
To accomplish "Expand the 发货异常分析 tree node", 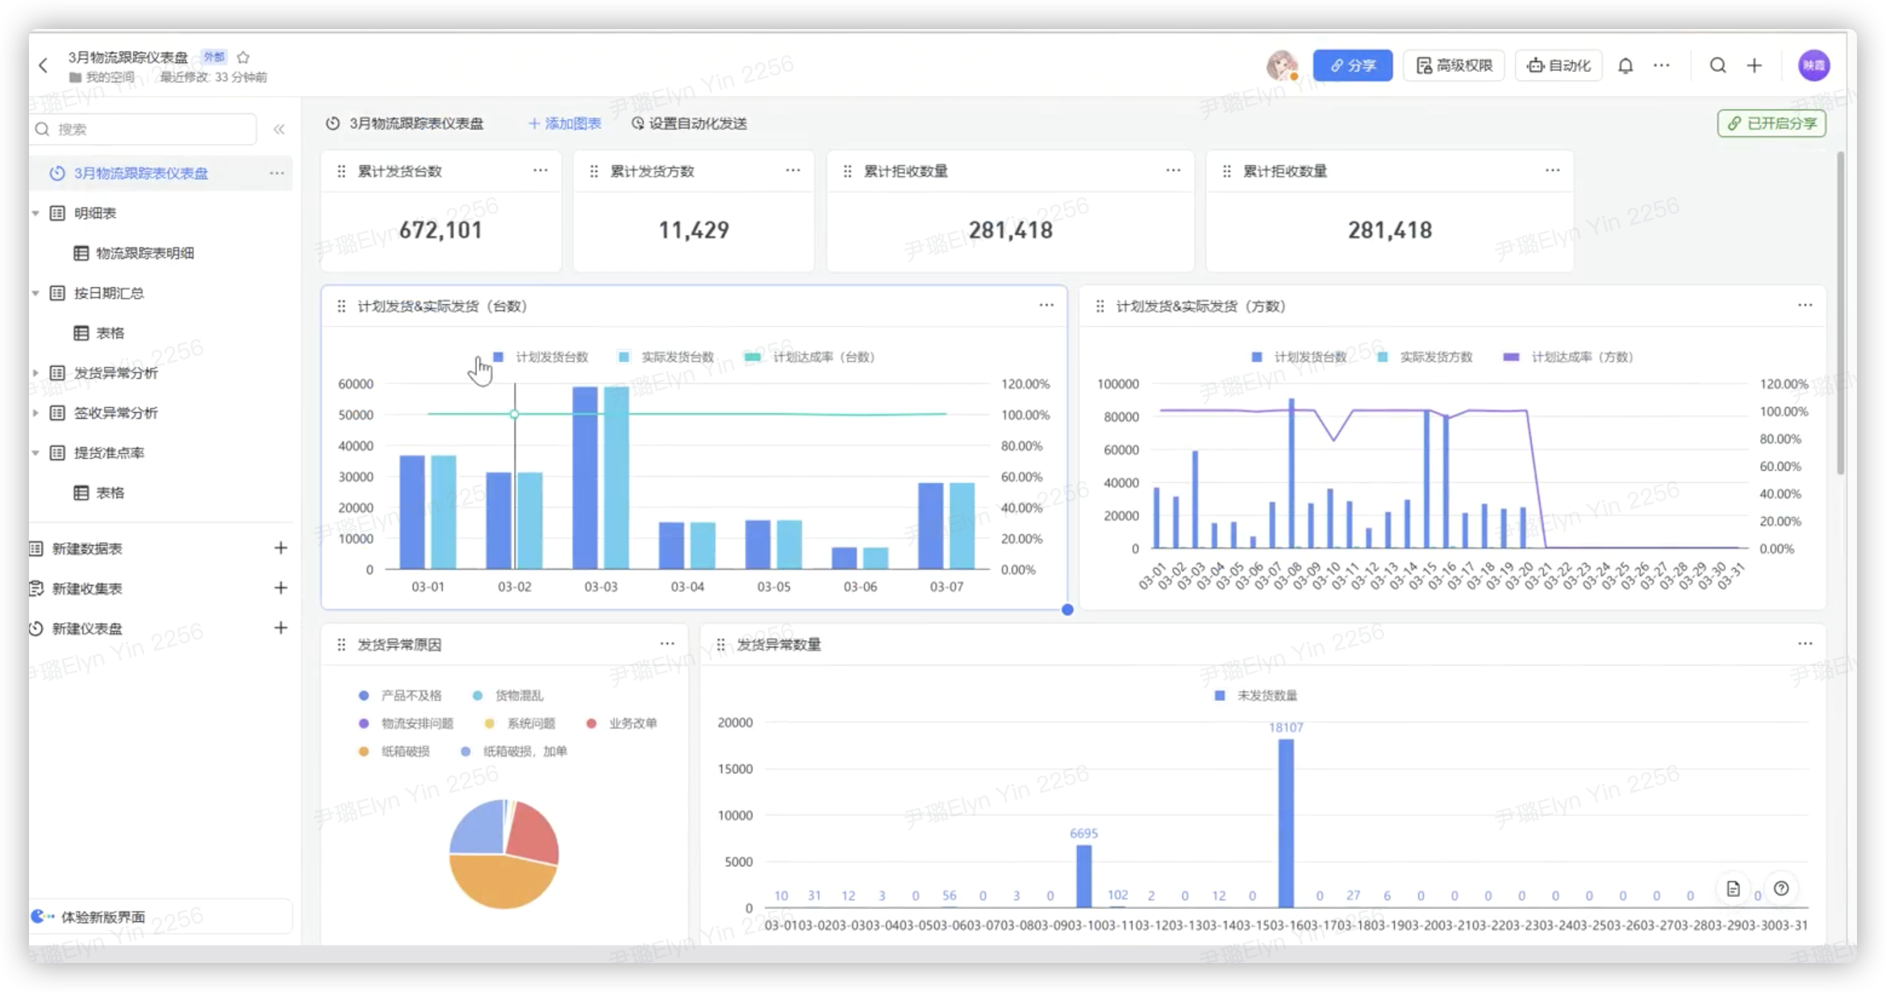I will point(35,373).
